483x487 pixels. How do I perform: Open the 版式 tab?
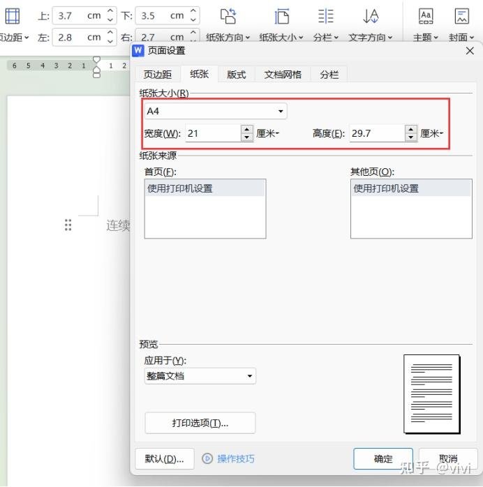click(237, 75)
